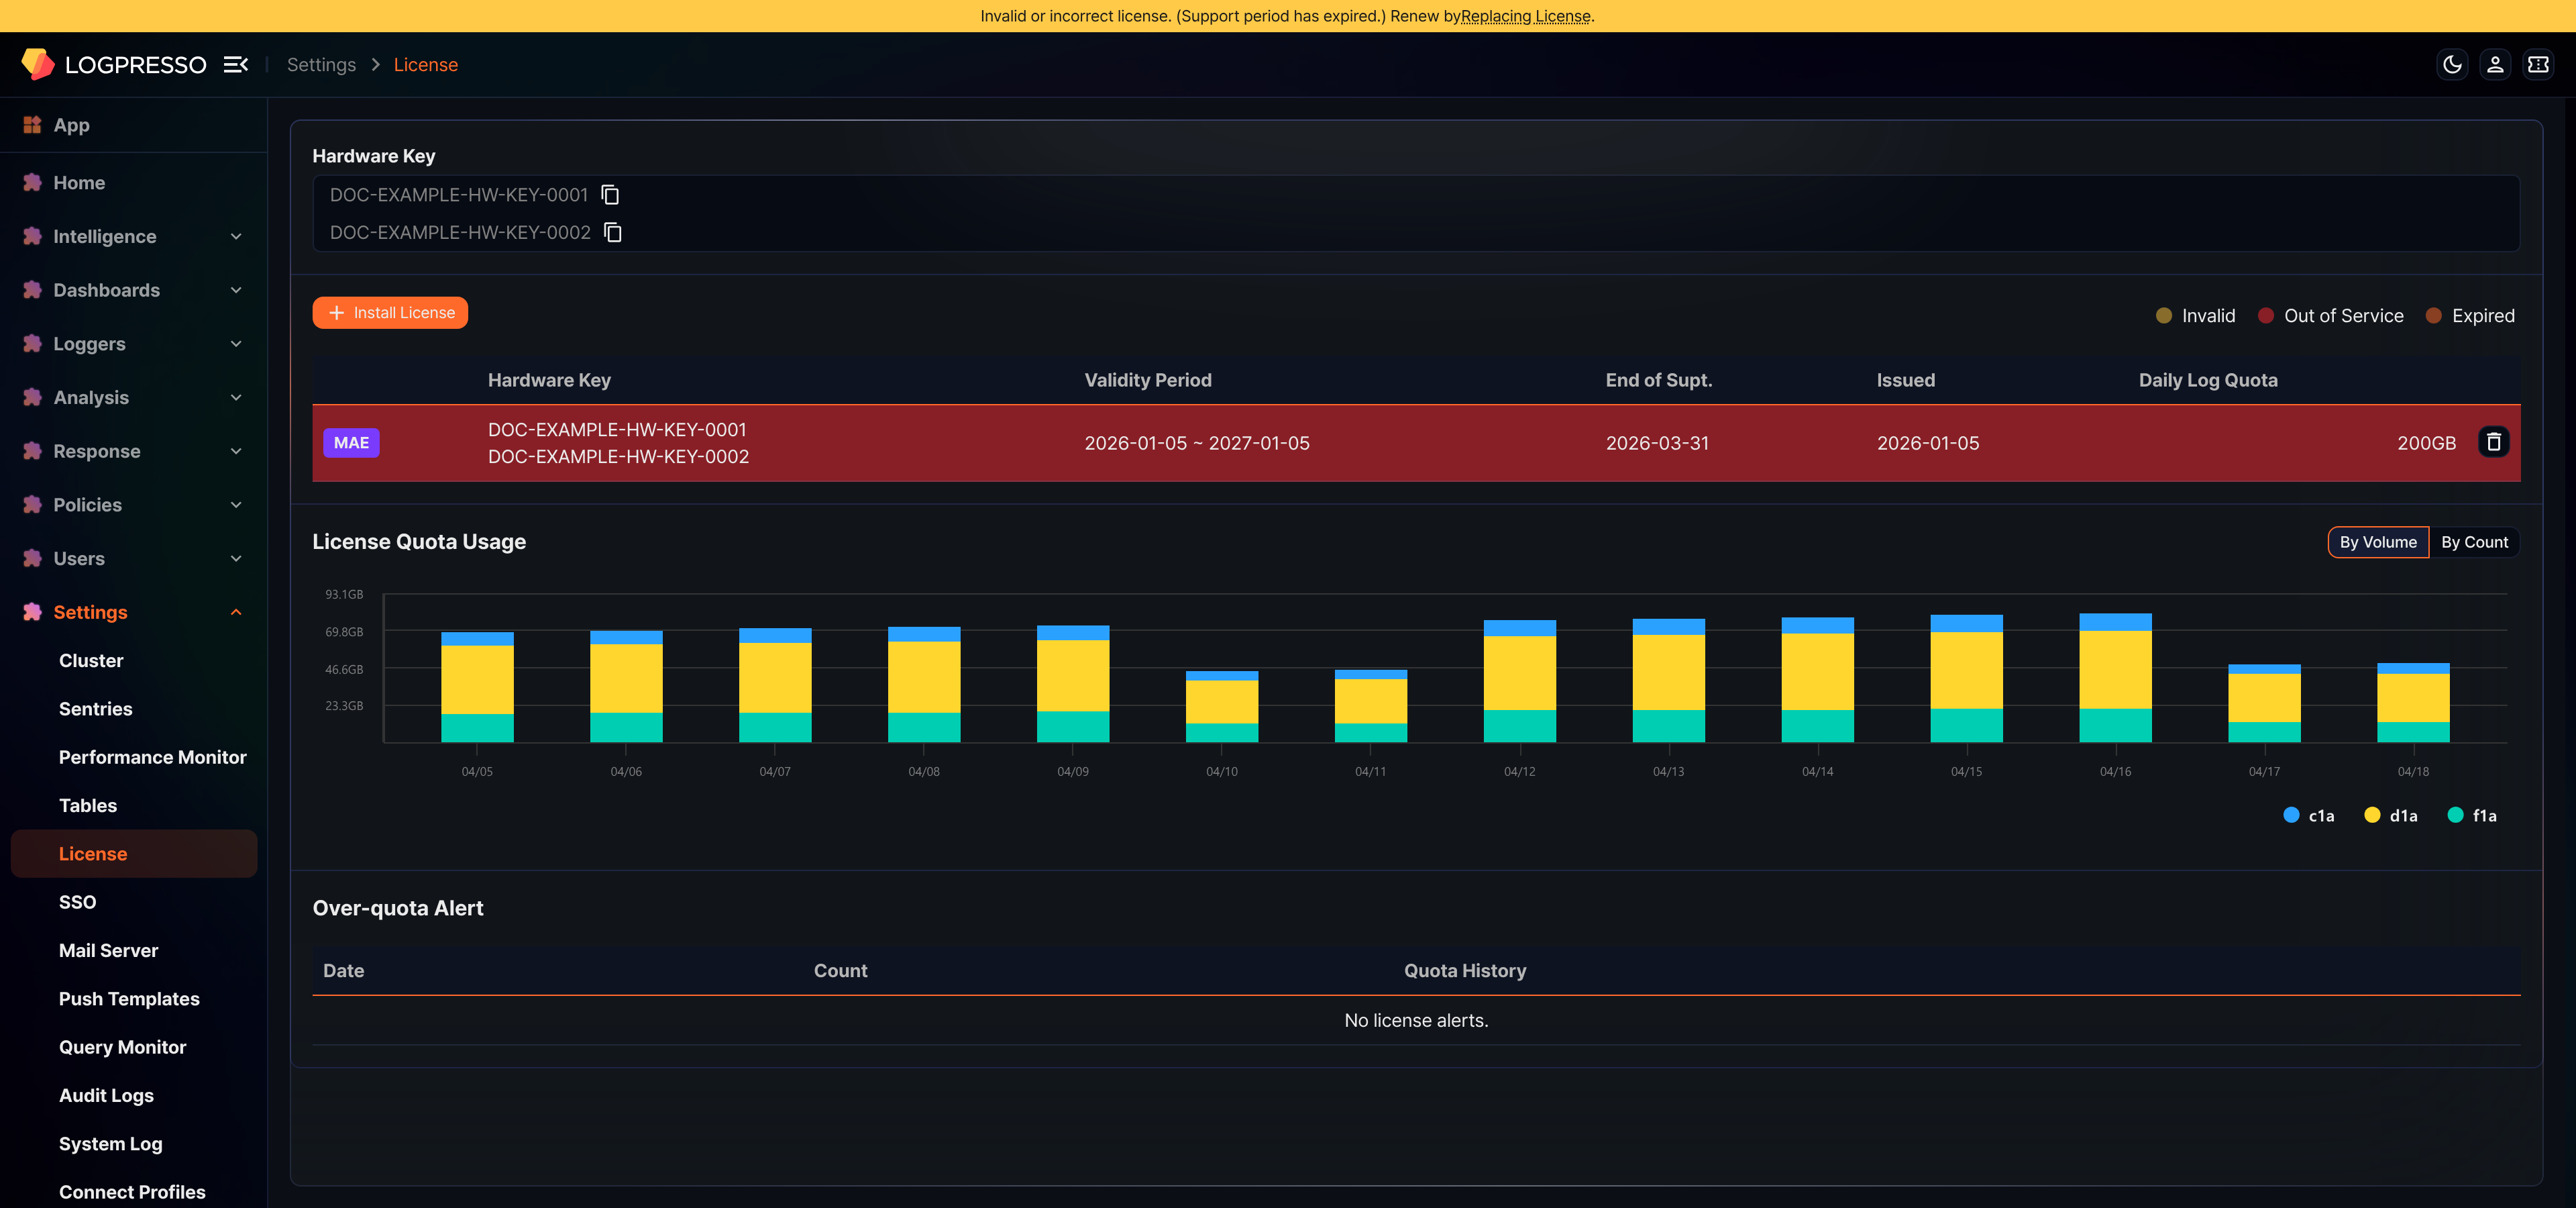Click the 04/16 chart bar
The height and width of the screenshot is (1208, 2576).
pyautogui.click(x=2115, y=678)
